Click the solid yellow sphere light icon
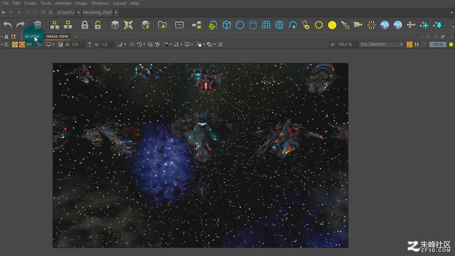The width and height of the screenshot is (455, 256). pos(332,25)
